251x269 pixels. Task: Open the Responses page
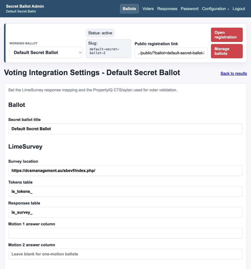point(167,9)
